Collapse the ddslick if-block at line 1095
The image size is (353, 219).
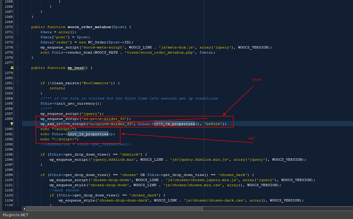click(18, 154)
